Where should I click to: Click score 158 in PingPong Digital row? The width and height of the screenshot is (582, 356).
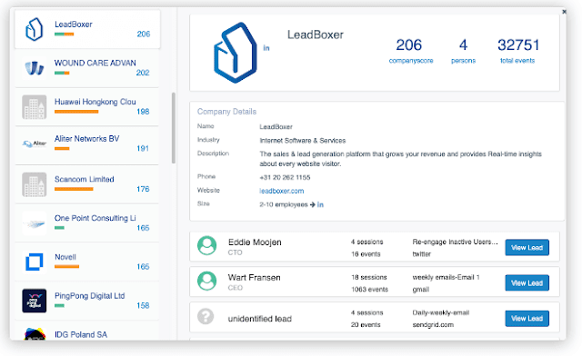(x=143, y=305)
